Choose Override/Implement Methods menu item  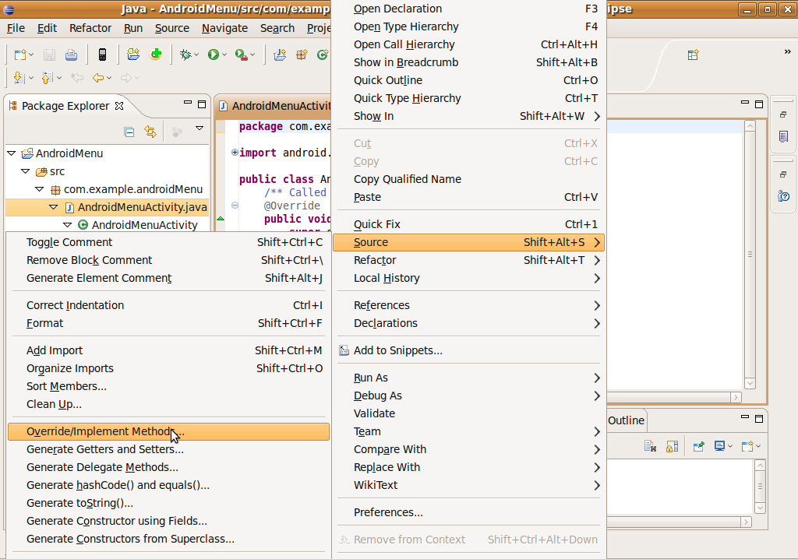point(168,432)
